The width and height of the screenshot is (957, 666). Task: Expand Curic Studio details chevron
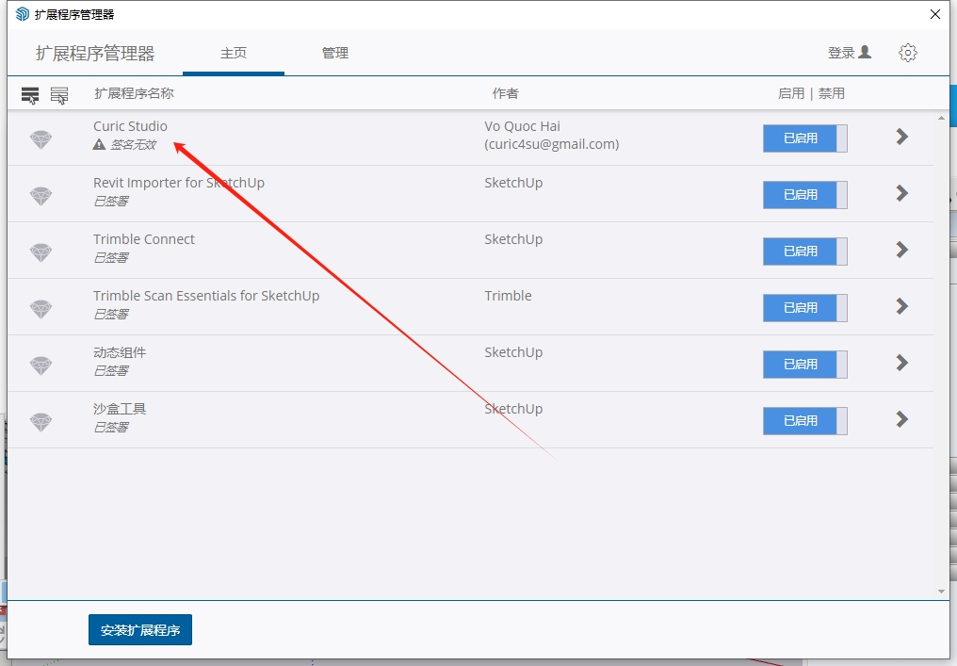pos(902,137)
